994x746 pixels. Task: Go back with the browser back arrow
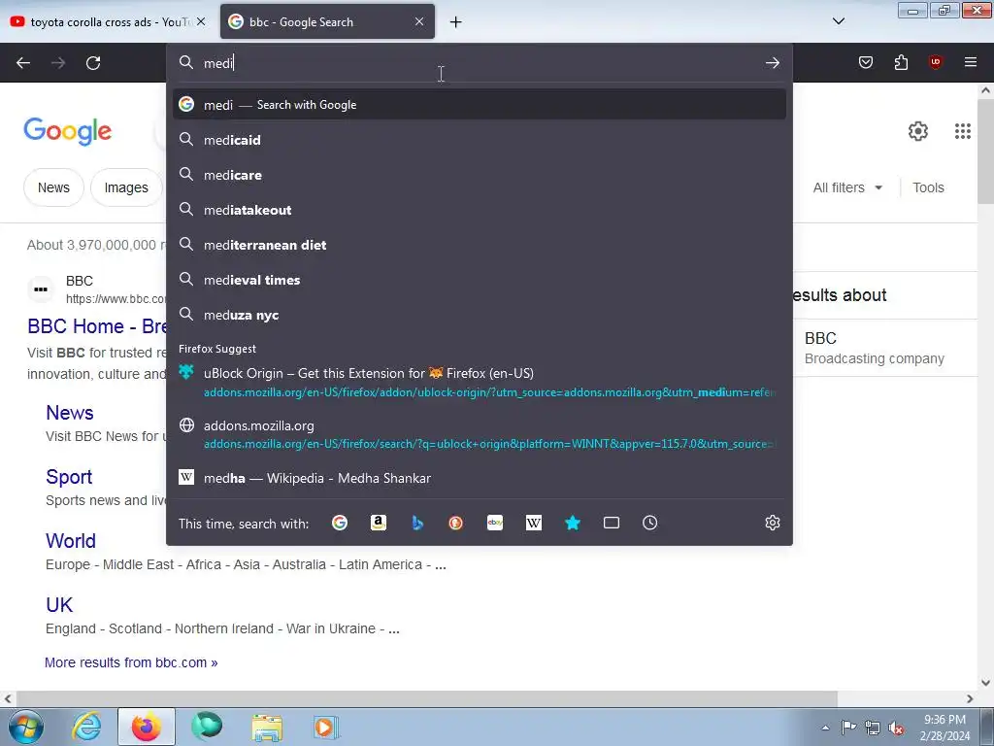coord(23,63)
